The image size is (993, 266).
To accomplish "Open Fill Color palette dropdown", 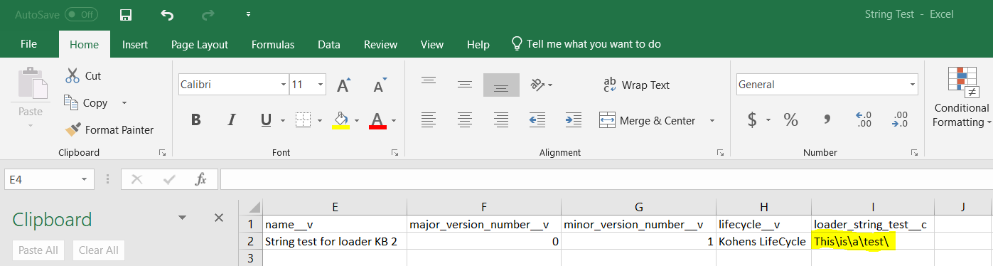I will (x=357, y=120).
